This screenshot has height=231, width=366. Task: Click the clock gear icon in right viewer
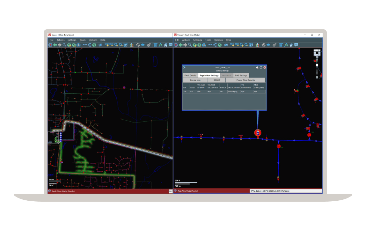tap(264, 45)
